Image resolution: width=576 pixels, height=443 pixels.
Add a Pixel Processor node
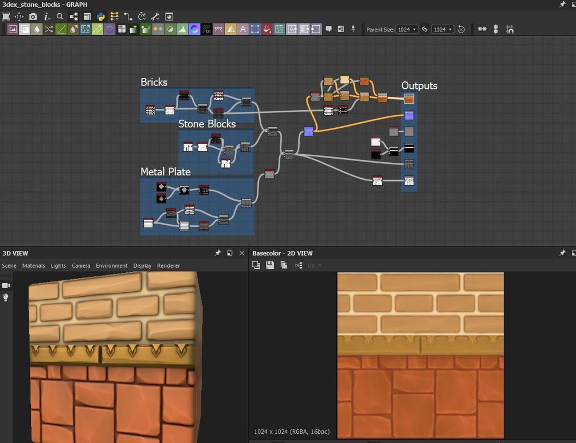[x=206, y=29]
